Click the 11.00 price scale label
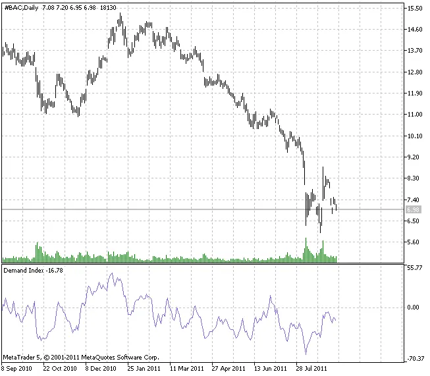Image resolution: width=430 pixels, height=376 pixels. pyautogui.click(x=415, y=115)
